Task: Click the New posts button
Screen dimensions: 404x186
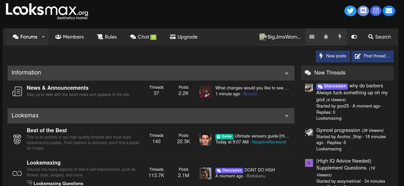Action: click(x=333, y=56)
